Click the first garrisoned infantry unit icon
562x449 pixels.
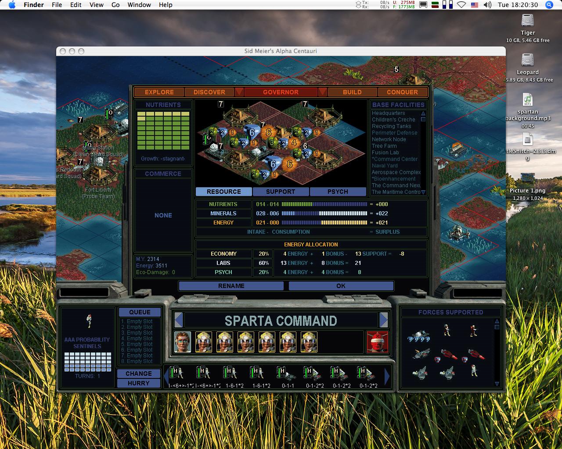coord(177,374)
